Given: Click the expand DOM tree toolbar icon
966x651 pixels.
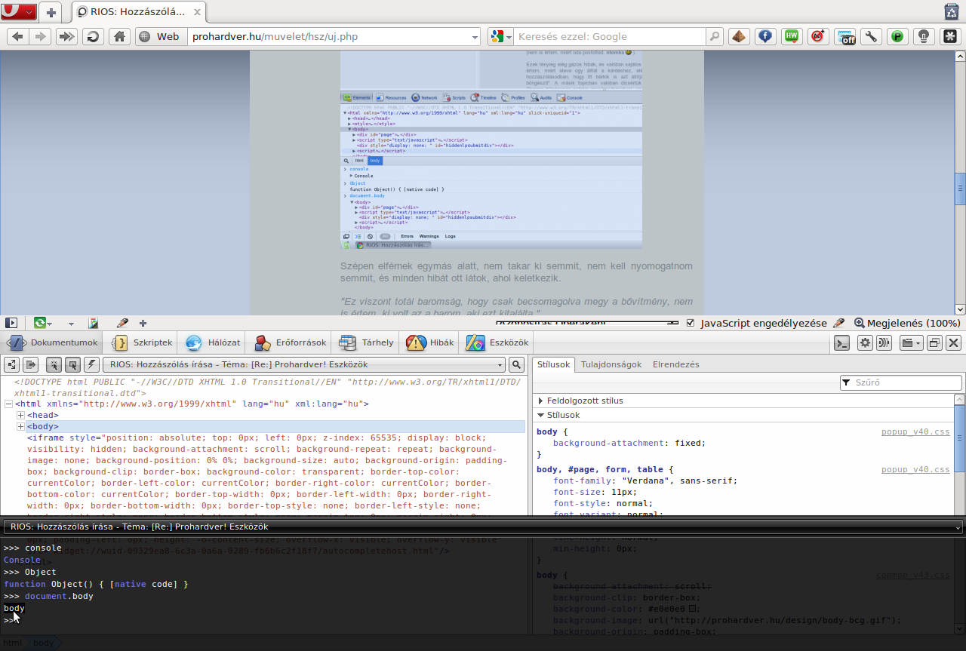Looking at the screenshot, I should (x=11, y=364).
